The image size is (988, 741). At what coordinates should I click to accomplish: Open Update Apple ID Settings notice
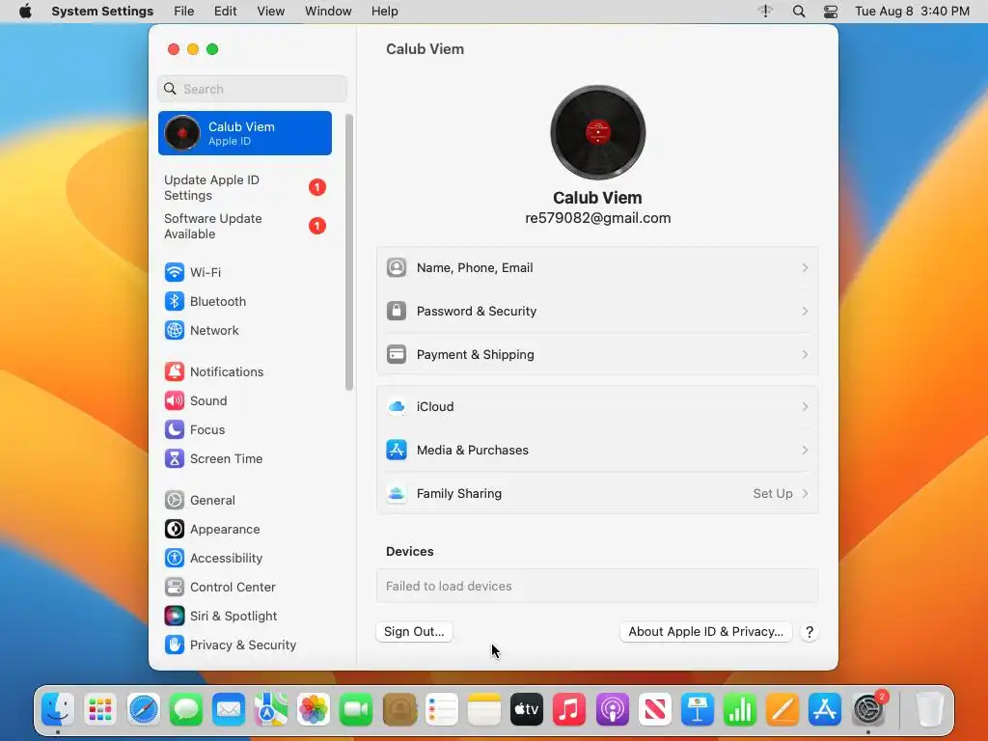244,188
